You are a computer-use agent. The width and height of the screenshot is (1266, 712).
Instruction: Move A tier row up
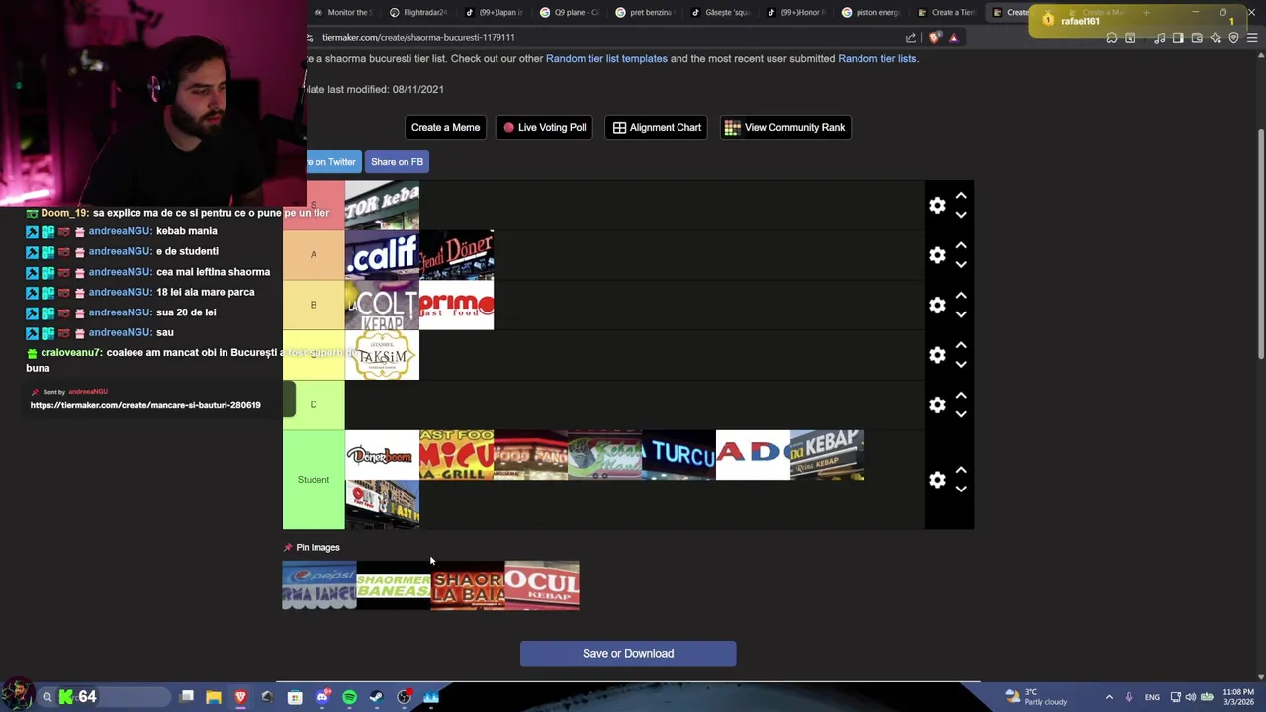961,245
